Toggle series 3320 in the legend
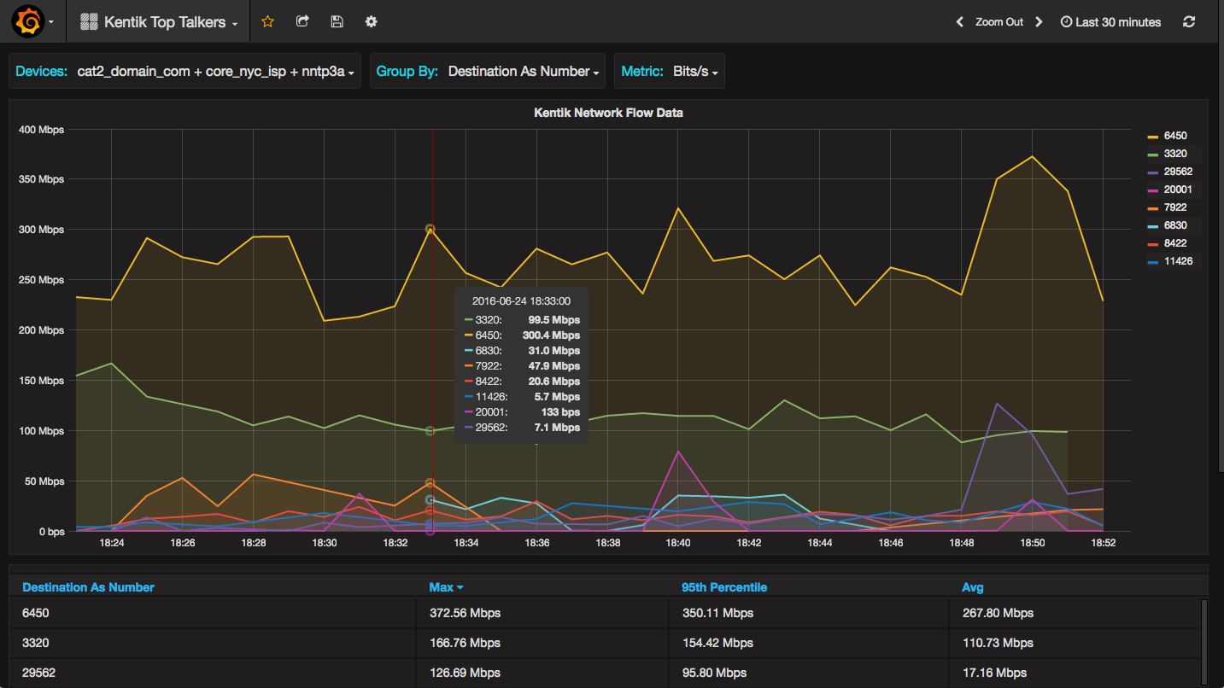1224x688 pixels. (1174, 154)
